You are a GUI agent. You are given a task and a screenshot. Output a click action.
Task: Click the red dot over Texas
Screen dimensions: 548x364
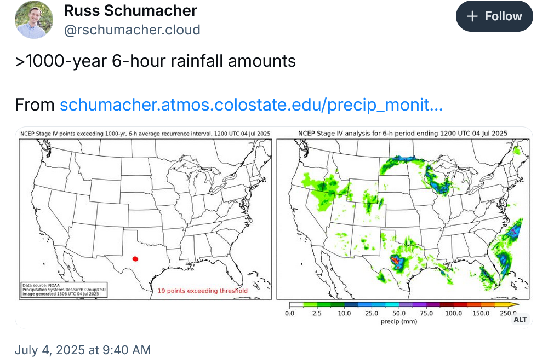coord(135,258)
